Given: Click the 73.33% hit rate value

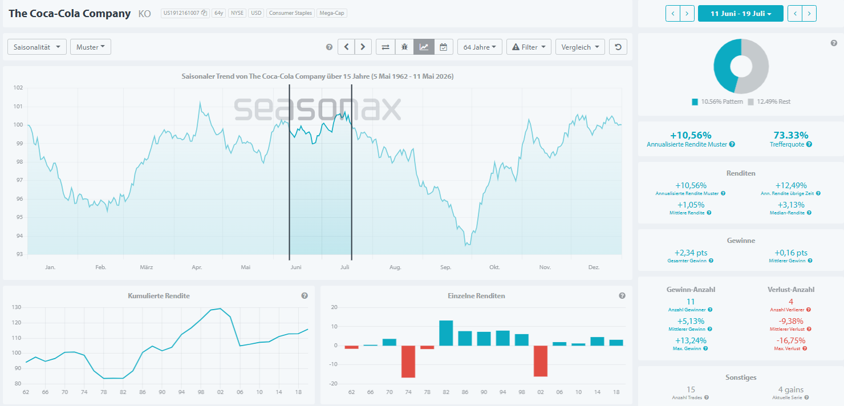Looking at the screenshot, I should click(x=790, y=135).
